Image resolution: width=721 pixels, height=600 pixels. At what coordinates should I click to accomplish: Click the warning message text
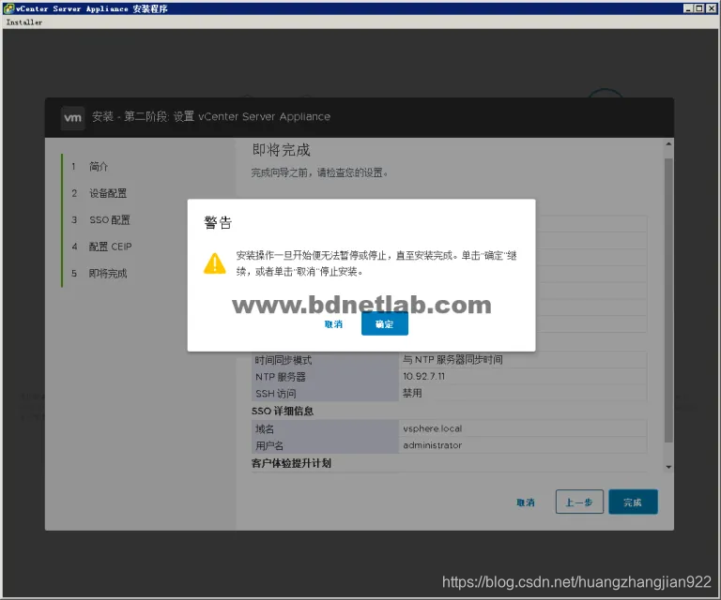point(376,263)
